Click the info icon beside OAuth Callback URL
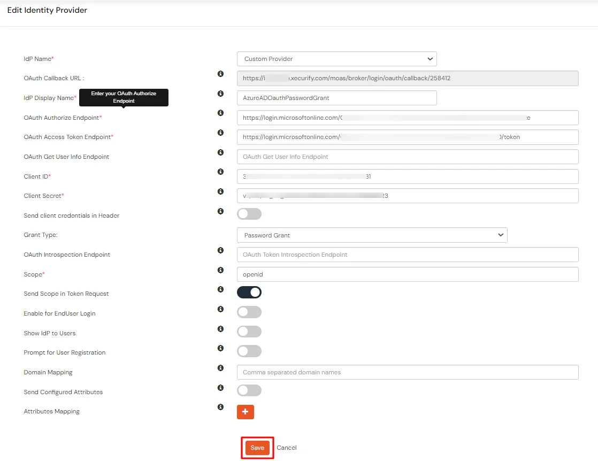Screen dimensions: 598x461 tap(220, 74)
